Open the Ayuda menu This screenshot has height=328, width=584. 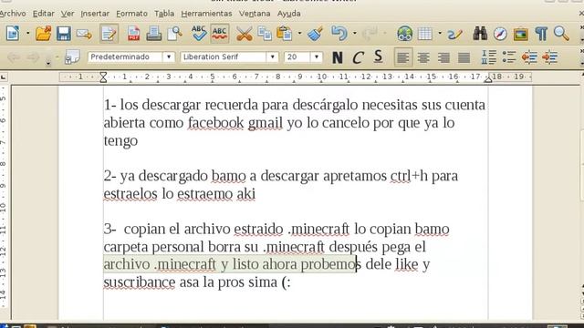[288, 14]
